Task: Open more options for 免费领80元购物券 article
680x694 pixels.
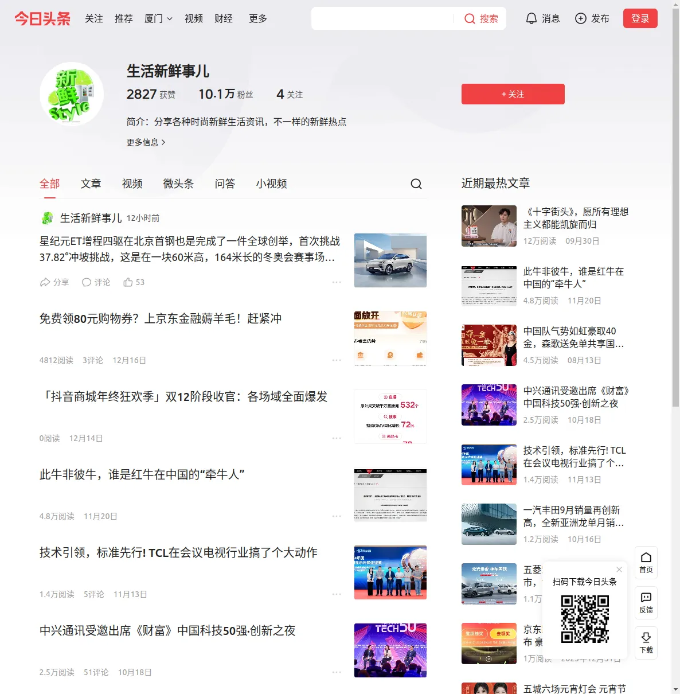Action: (337, 360)
